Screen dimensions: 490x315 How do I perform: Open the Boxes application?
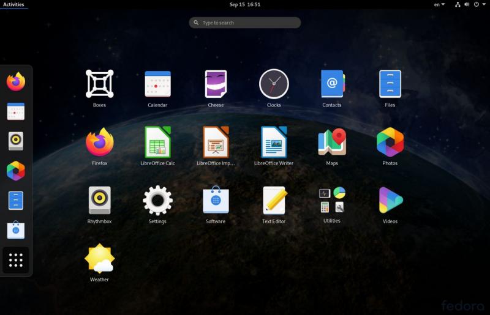pyautogui.click(x=99, y=84)
